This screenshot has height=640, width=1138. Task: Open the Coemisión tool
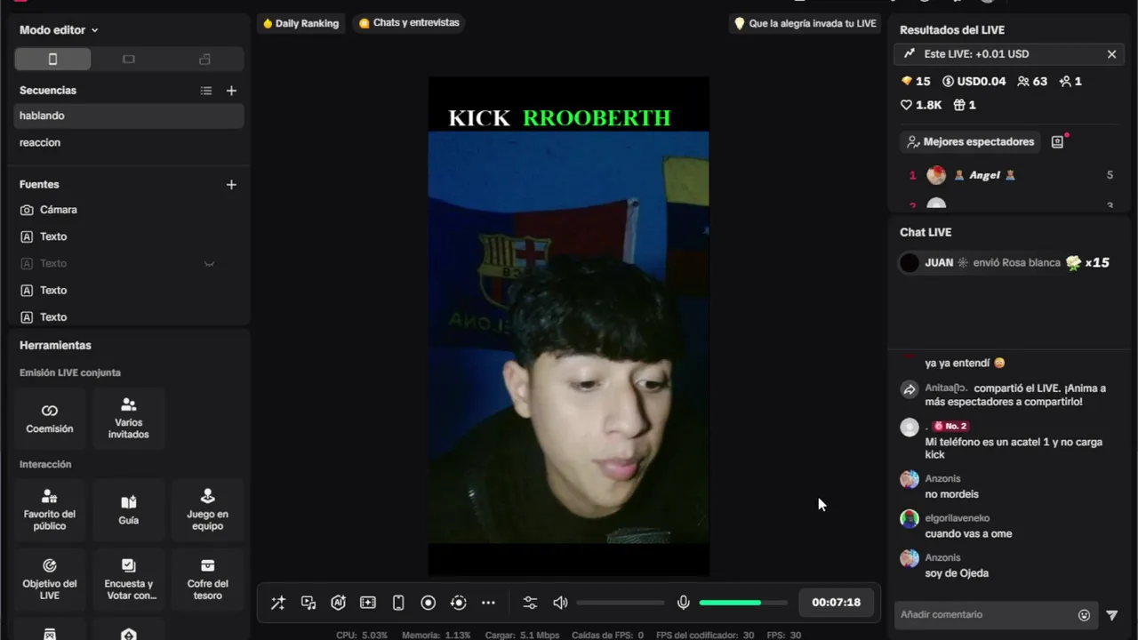pos(50,418)
